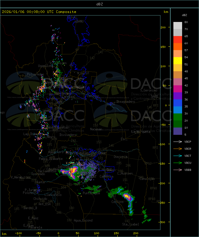Click the VBCT legend text label
The width and height of the screenshot is (199, 237).
pyautogui.click(x=188, y=156)
